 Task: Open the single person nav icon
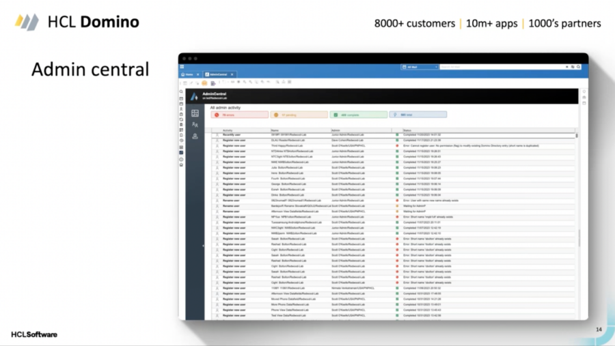195,136
